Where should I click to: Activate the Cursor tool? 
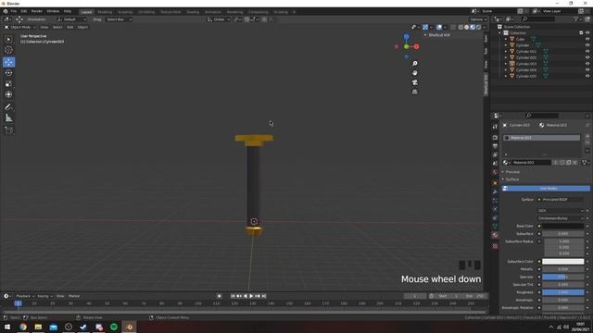point(8,49)
